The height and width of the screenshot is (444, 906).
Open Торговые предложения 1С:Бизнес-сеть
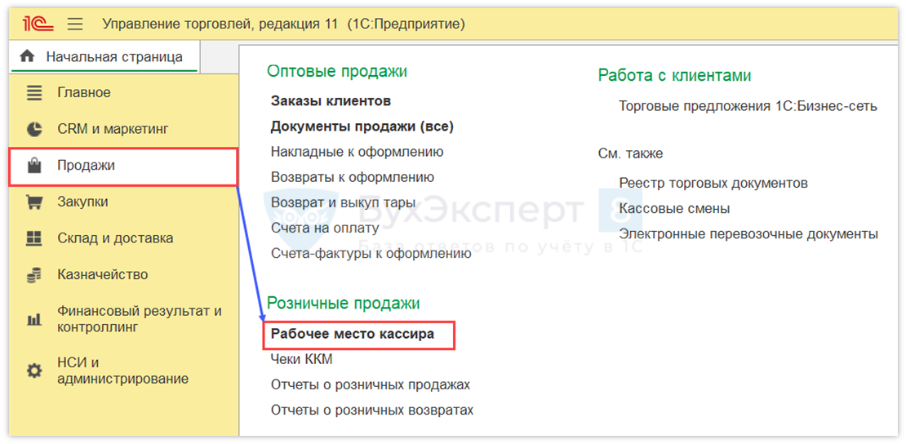pos(748,106)
